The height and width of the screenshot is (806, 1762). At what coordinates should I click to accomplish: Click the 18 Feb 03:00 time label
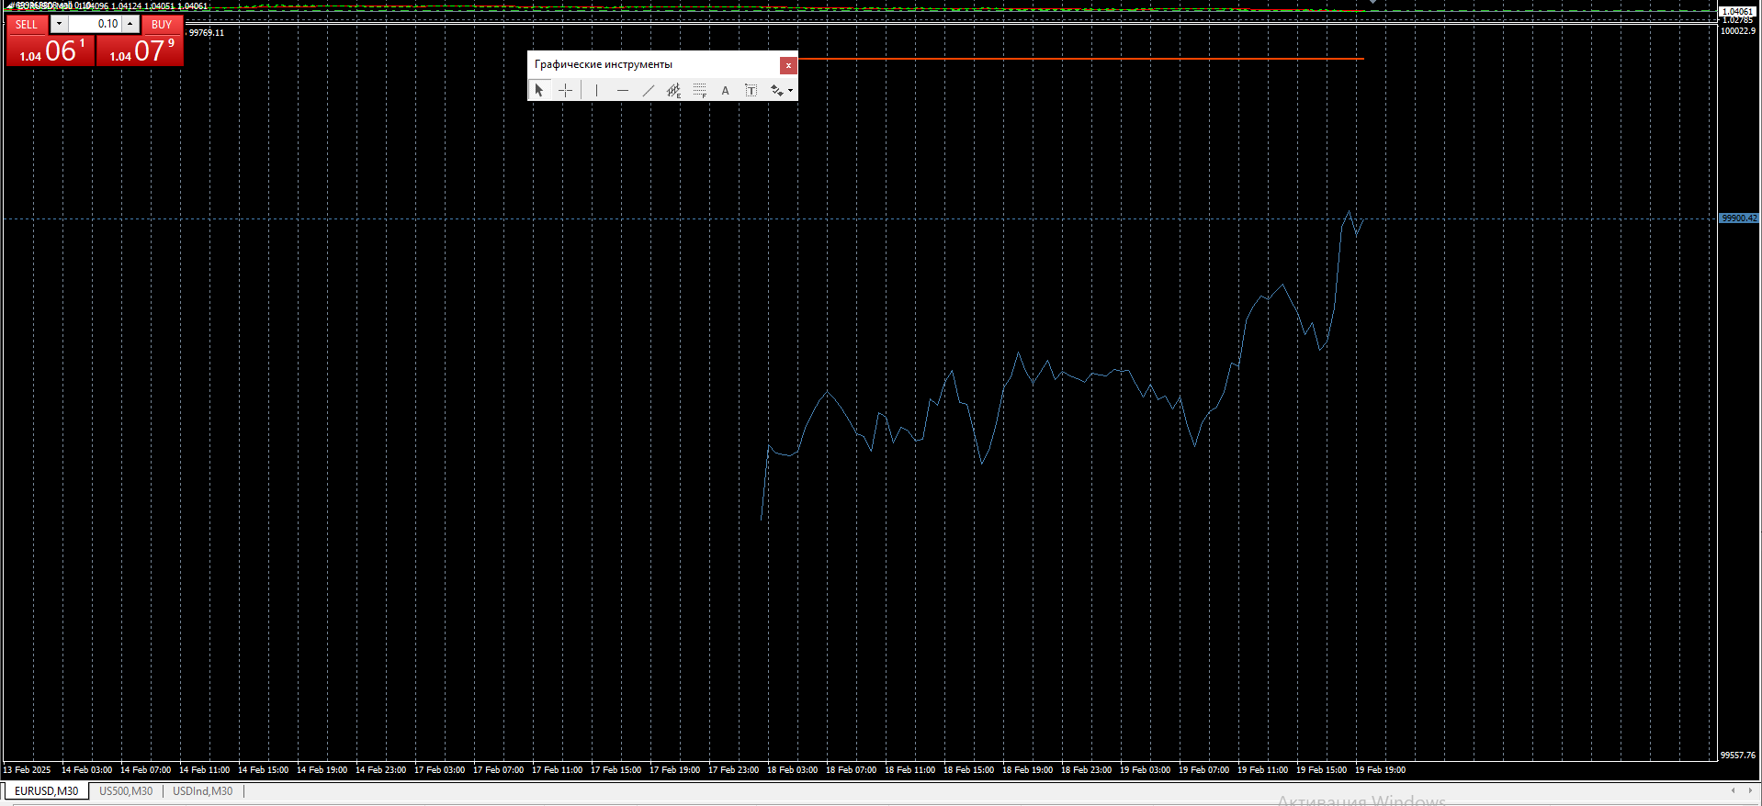(x=792, y=770)
